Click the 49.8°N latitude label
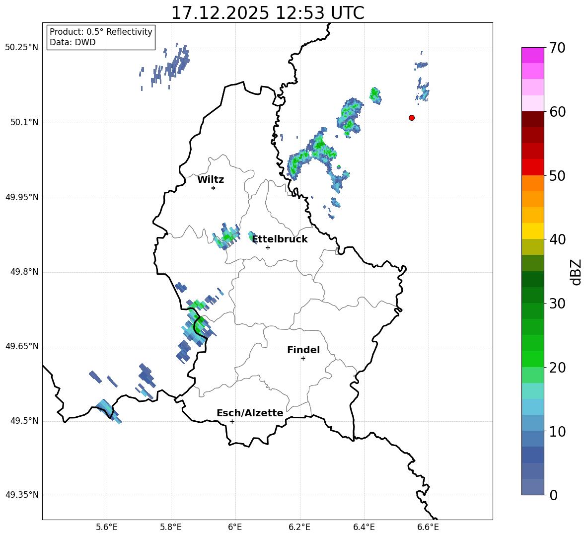The width and height of the screenshot is (588, 537). (24, 272)
